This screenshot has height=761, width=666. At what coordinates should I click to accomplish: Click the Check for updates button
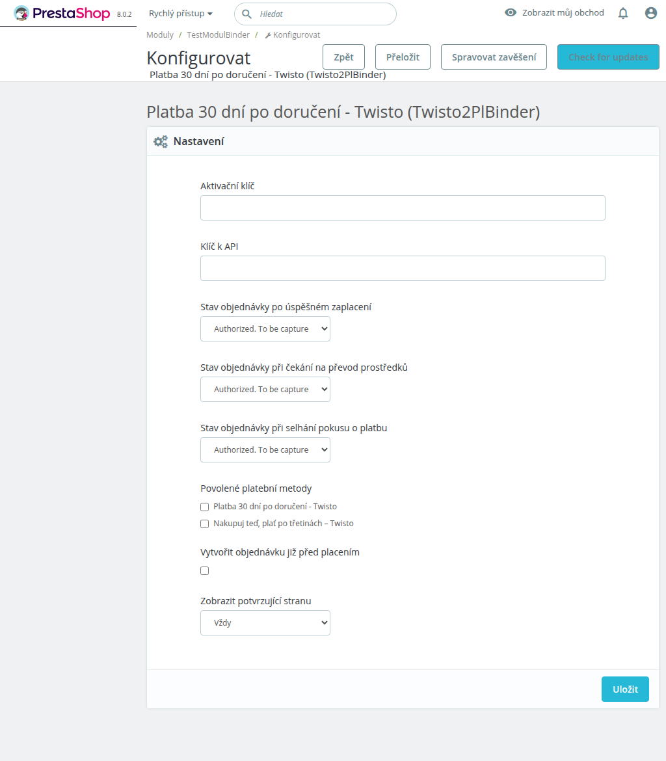(x=608, y=57)
